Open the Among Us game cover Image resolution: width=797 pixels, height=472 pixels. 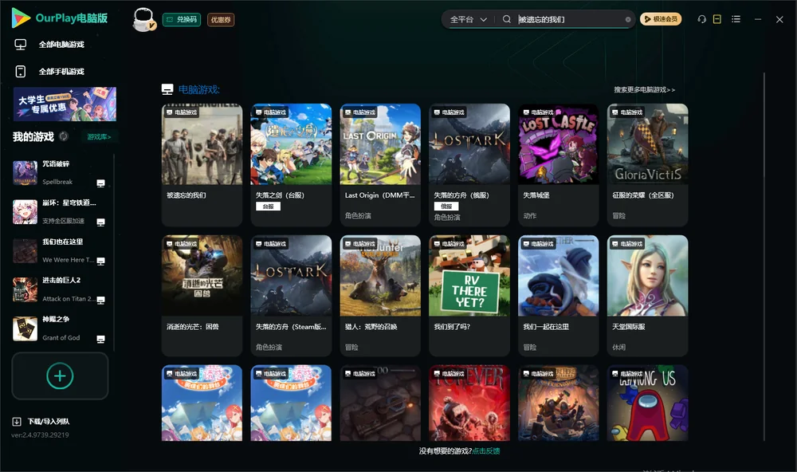(647, 403)
